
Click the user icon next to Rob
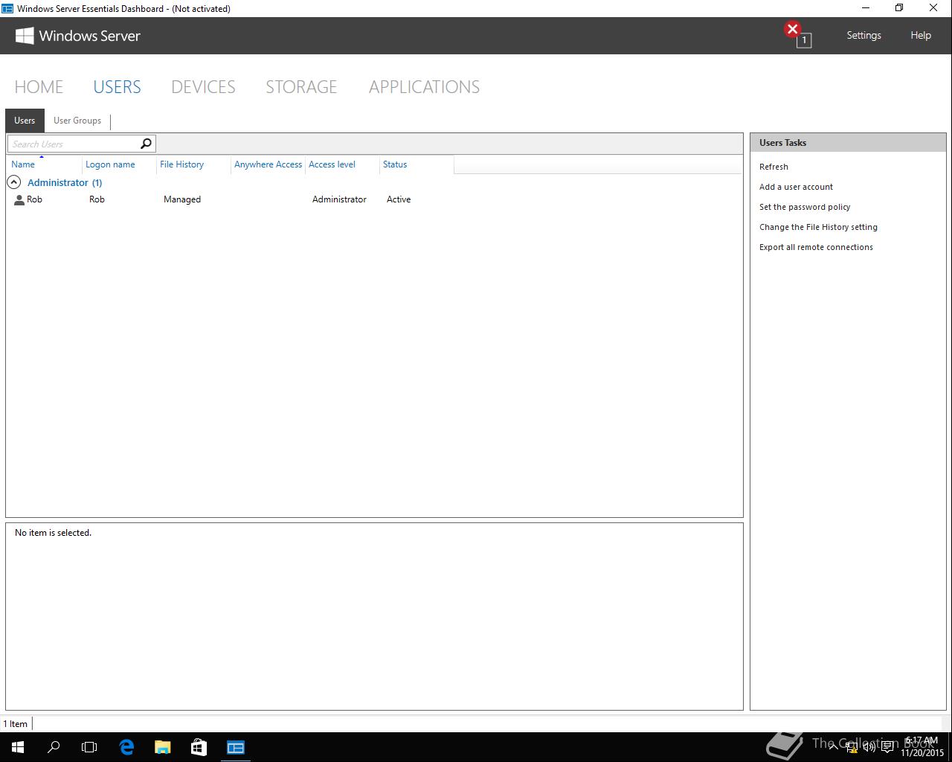19,200
